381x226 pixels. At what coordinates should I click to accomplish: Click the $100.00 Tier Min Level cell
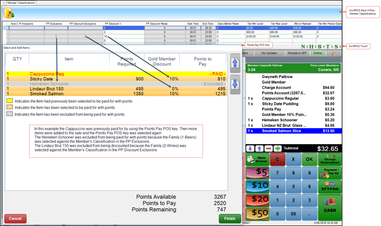pos(258,36)
